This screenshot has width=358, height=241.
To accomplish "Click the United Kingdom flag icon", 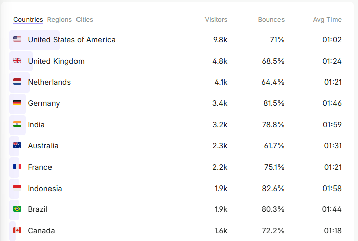I will (17, 61).
